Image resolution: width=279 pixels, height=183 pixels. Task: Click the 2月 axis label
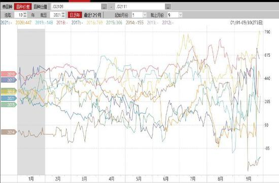(58, 178)
